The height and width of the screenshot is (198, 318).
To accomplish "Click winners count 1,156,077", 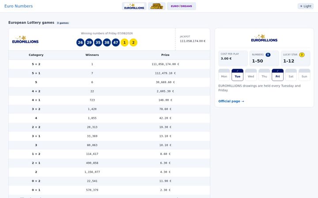I will (x=92, y=172).
